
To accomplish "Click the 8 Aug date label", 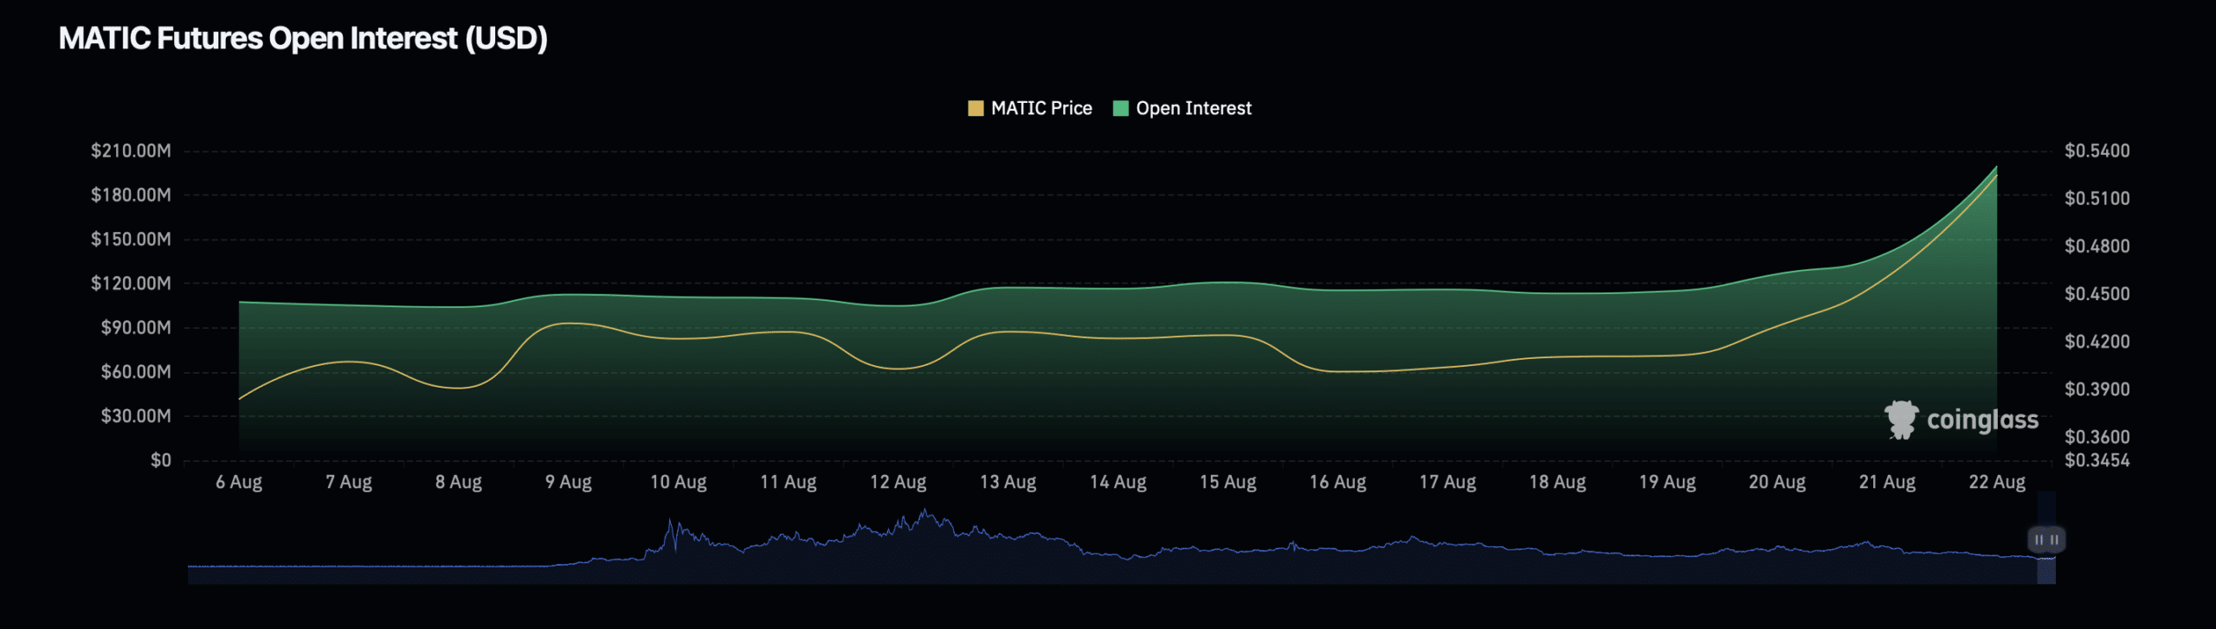I will coord(459,482).
